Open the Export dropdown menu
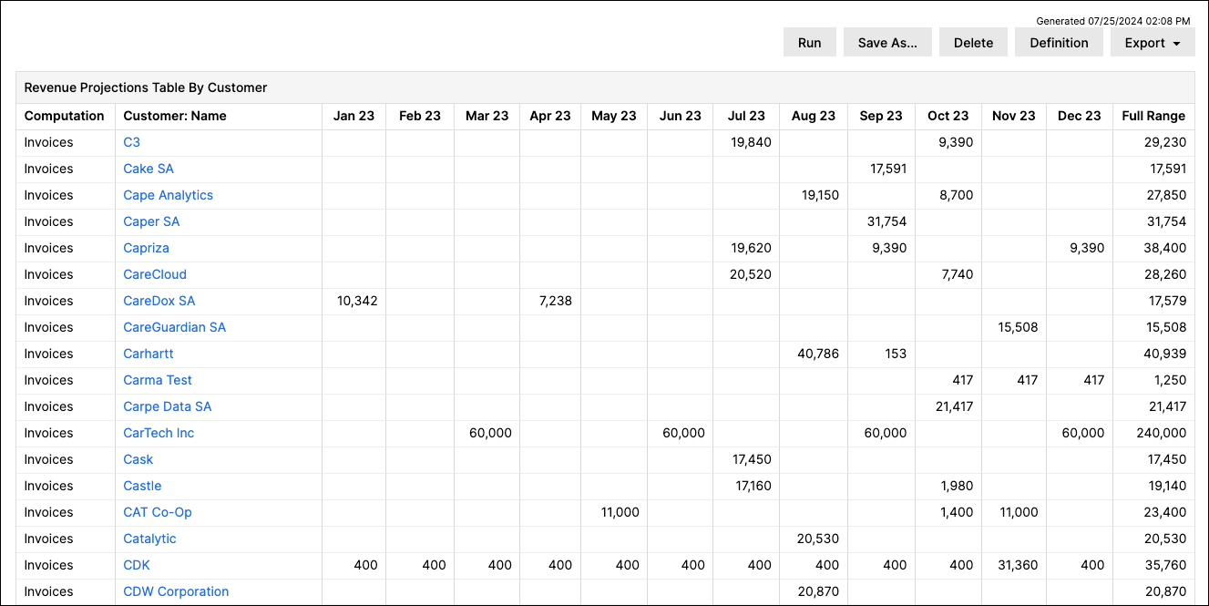The image size is (1209, 606). click(1153, 42)
